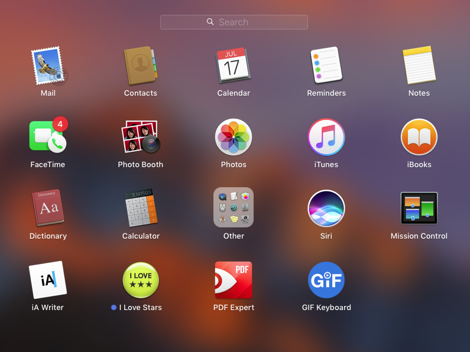Launch FaceTime from Launchpad
Screen dimensions: 470x352
pyautogui.click(x=48, y=136)
